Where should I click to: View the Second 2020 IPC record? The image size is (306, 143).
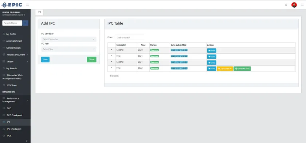click(x=212, y=50)
